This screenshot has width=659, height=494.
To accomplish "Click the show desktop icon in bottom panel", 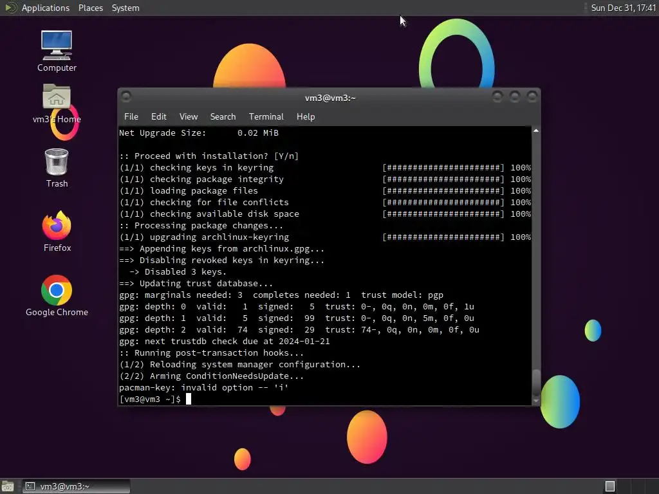I will (x=8, y=486).
